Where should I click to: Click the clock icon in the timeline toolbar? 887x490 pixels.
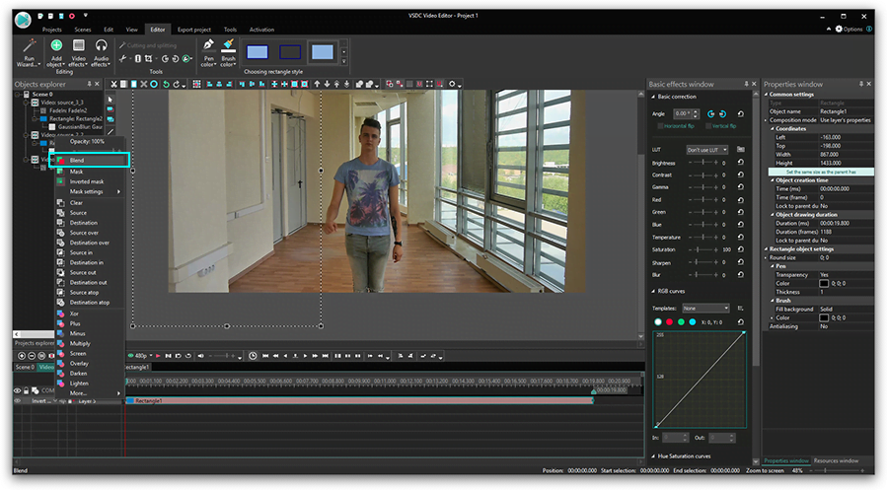[253, 356]
